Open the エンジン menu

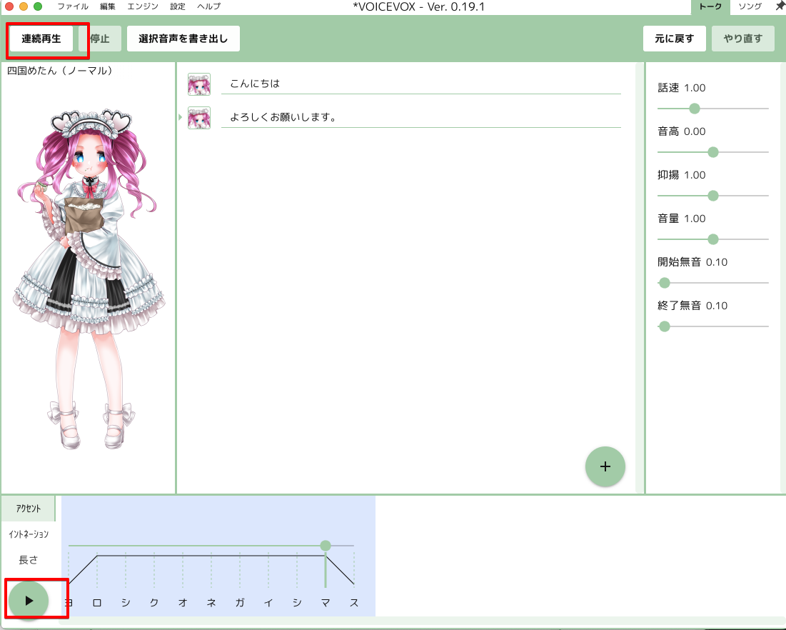coord(142,6)
